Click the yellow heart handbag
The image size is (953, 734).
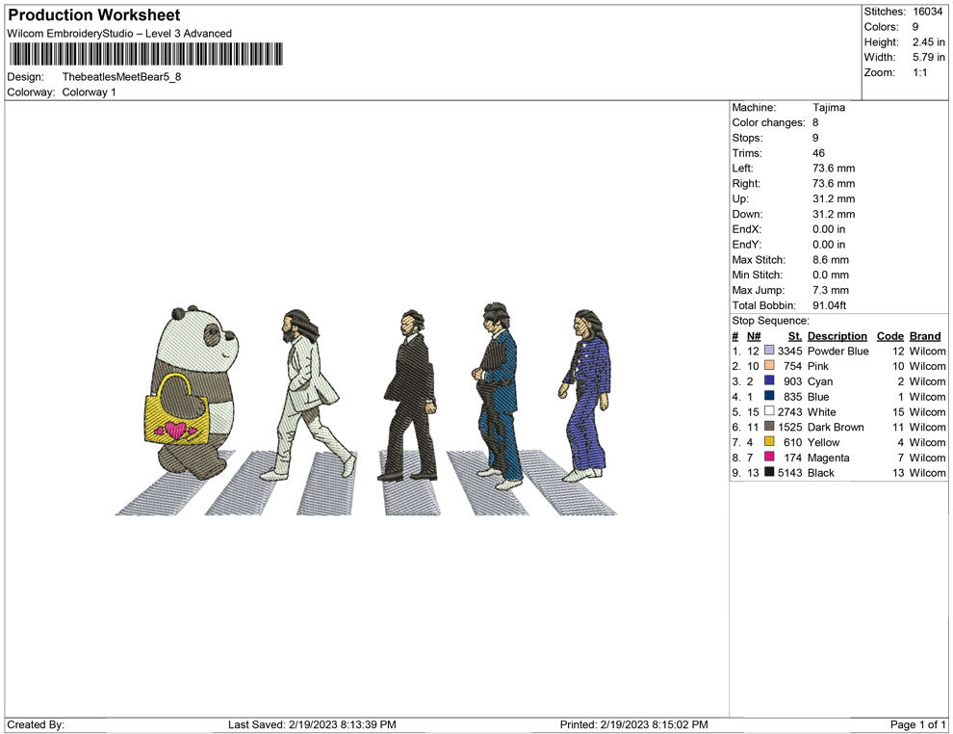click(177, 409)
